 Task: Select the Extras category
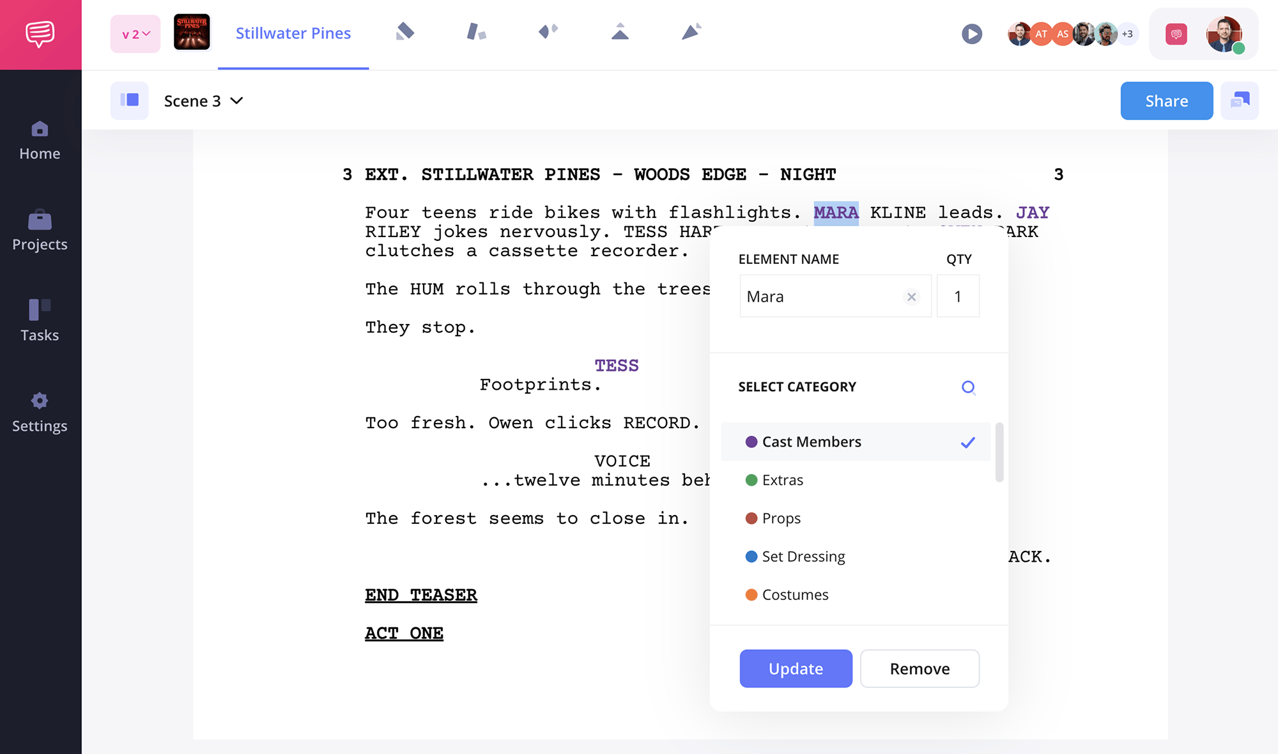(x=856, y=480)
